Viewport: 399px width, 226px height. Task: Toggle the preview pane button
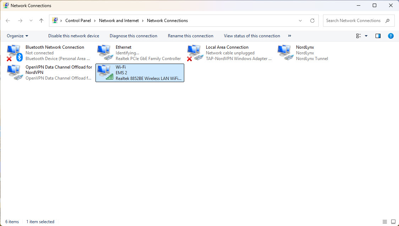click(x=378, y=36)
